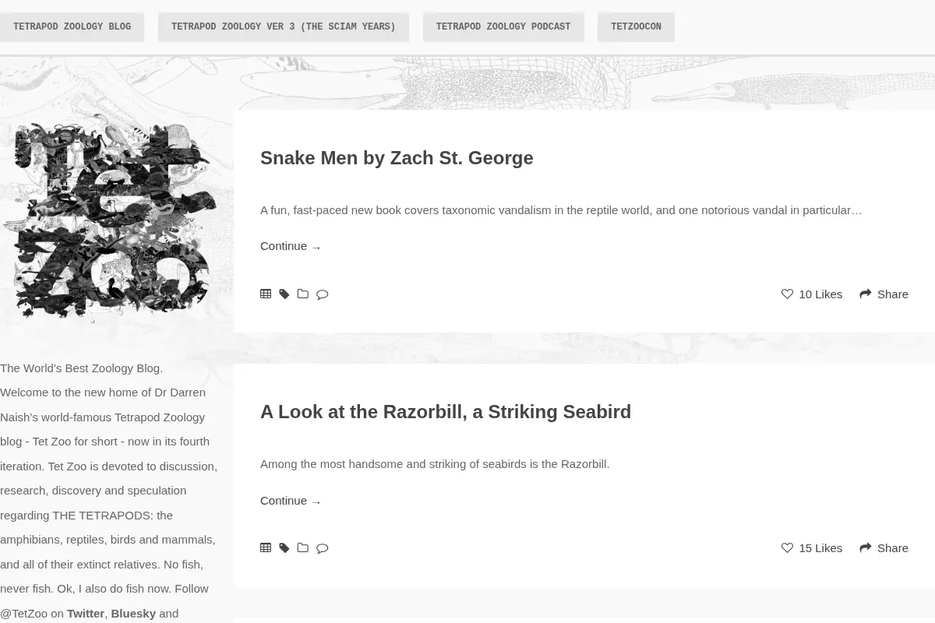The width and height of the screenshot is (935, 623).
Task: Go to Tetrapod Zoology Podcast page
Action: click(x=503, y=26)
